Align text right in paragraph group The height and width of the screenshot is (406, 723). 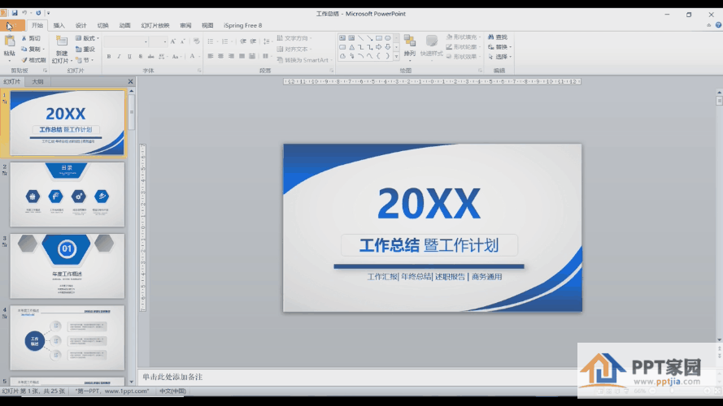click(231, 56)
